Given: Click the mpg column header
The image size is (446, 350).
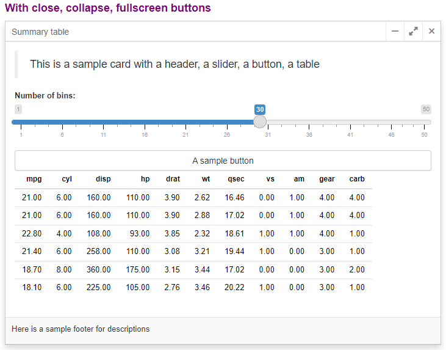Looking at the screenshot, I should (x=34, y=179).
